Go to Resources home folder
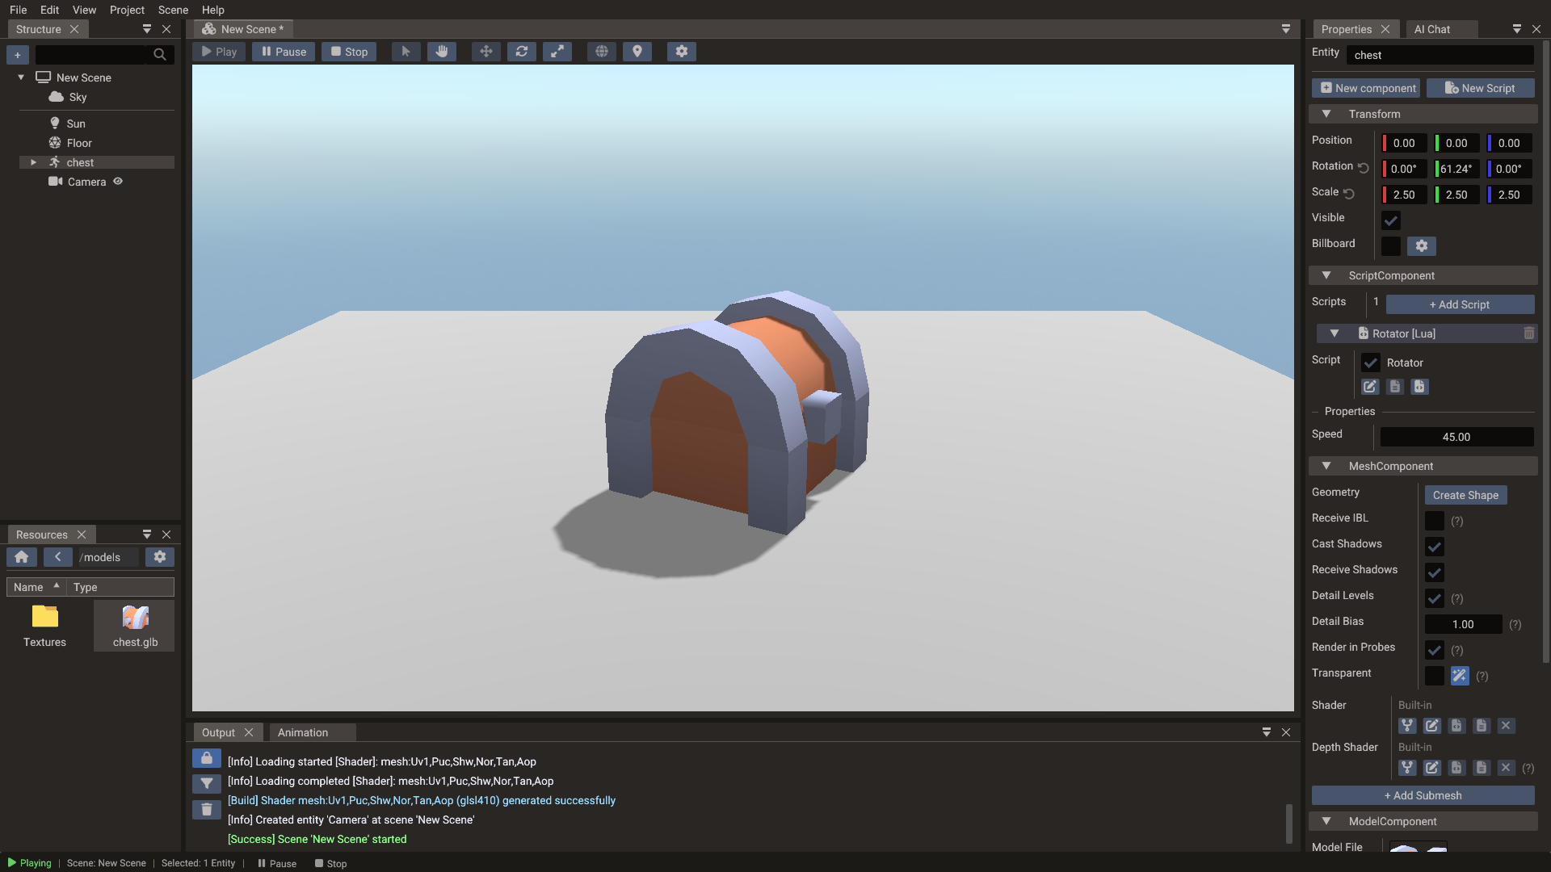The image size is (1551, 872). 22,557
